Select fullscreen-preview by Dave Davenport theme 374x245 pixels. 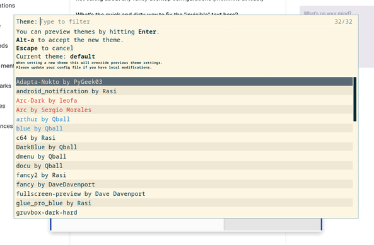(184, 193)
